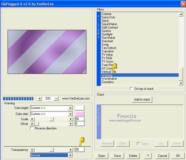Click the Transparency slider thumb

coord(51,150)
